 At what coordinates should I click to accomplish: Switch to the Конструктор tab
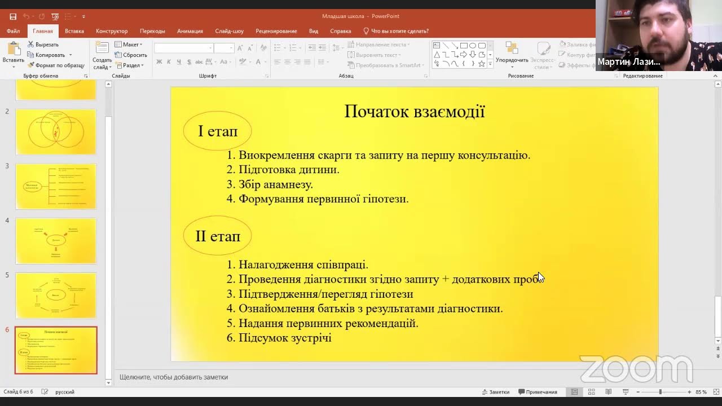coord(112,31)
